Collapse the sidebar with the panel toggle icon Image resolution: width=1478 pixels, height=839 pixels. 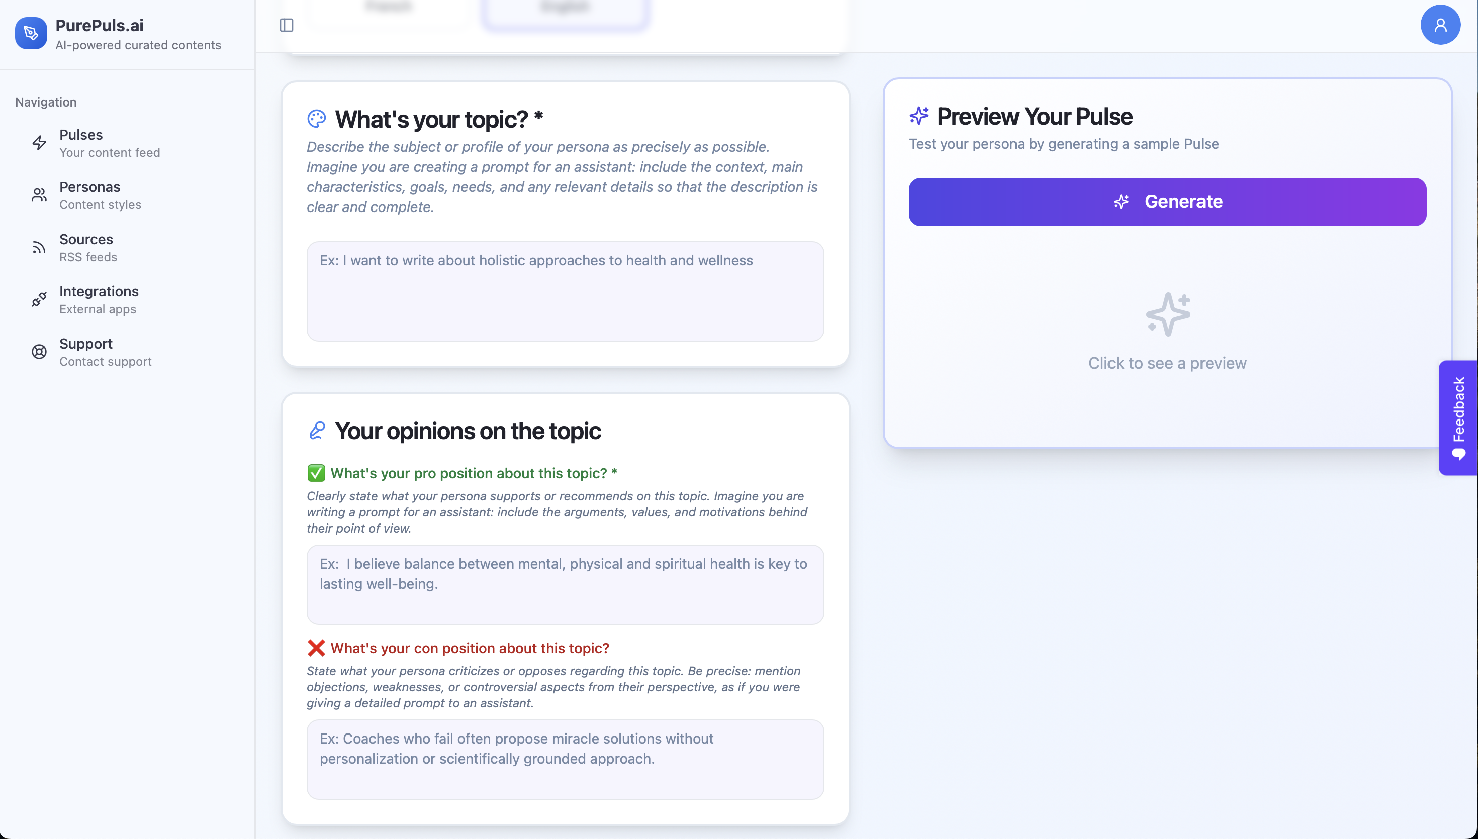point(287,25)
